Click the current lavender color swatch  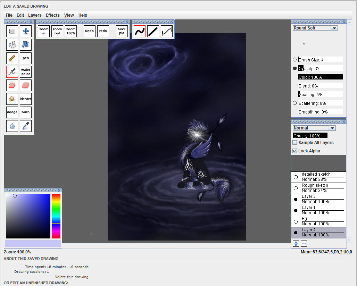33,243
